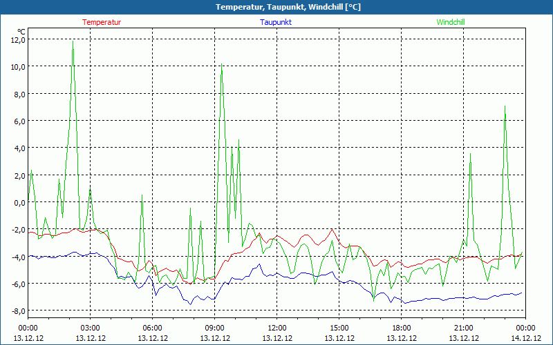553x345 pixels.
Task: Click the '-4,0' y-axis value
Action: tap(18, 257)
